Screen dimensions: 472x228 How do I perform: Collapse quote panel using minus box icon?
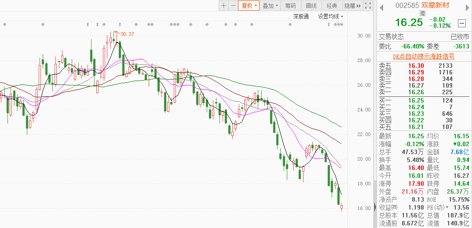click(461, 23)
